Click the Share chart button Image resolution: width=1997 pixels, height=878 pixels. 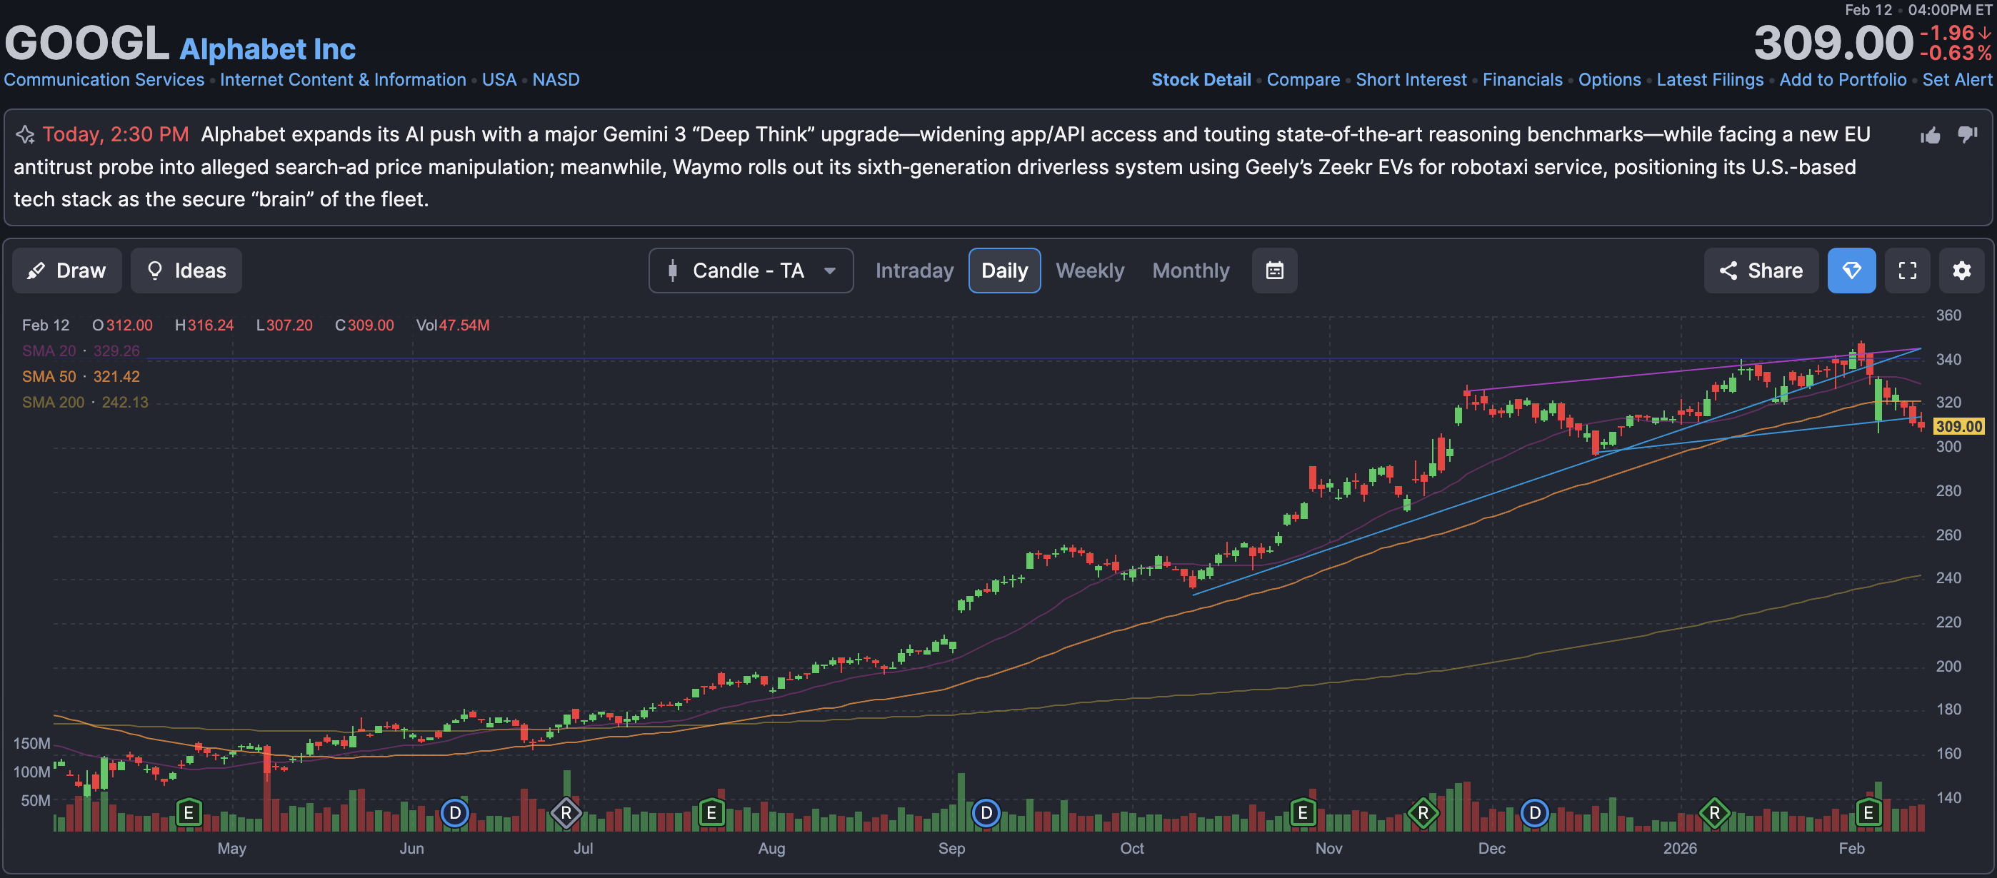[x=1760, y=271]
